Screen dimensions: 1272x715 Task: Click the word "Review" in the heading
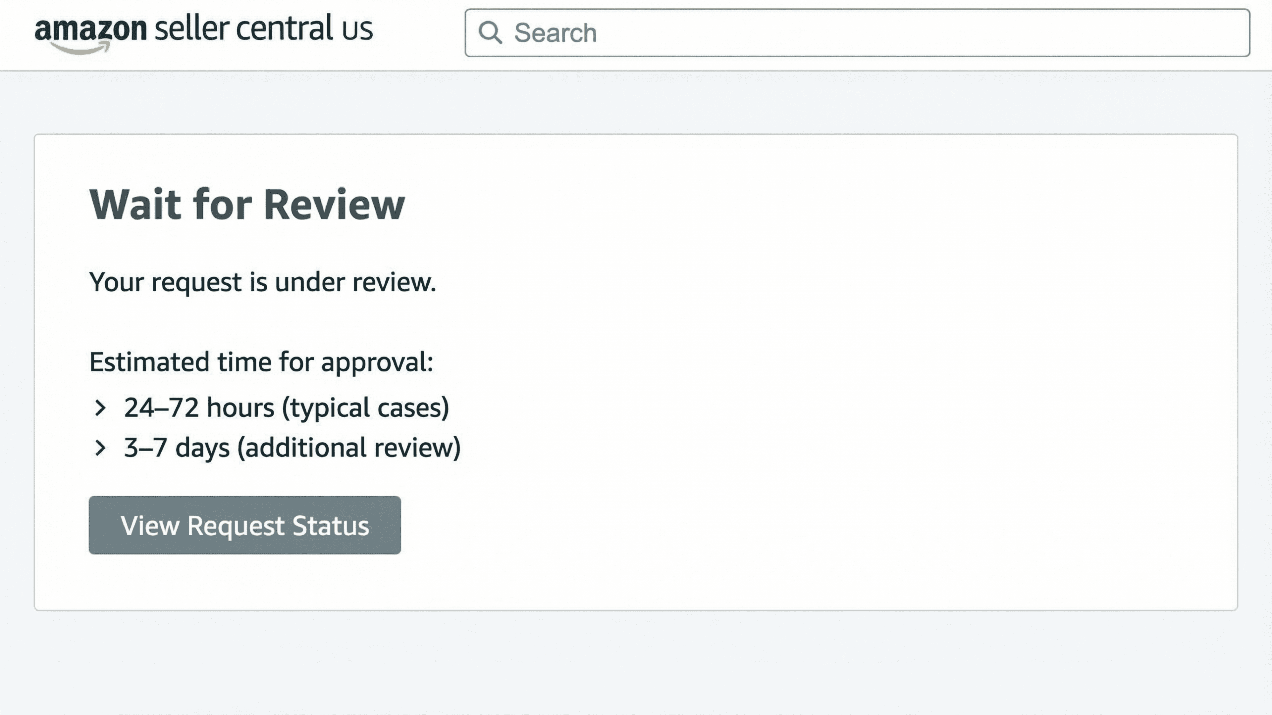(334, 204)
